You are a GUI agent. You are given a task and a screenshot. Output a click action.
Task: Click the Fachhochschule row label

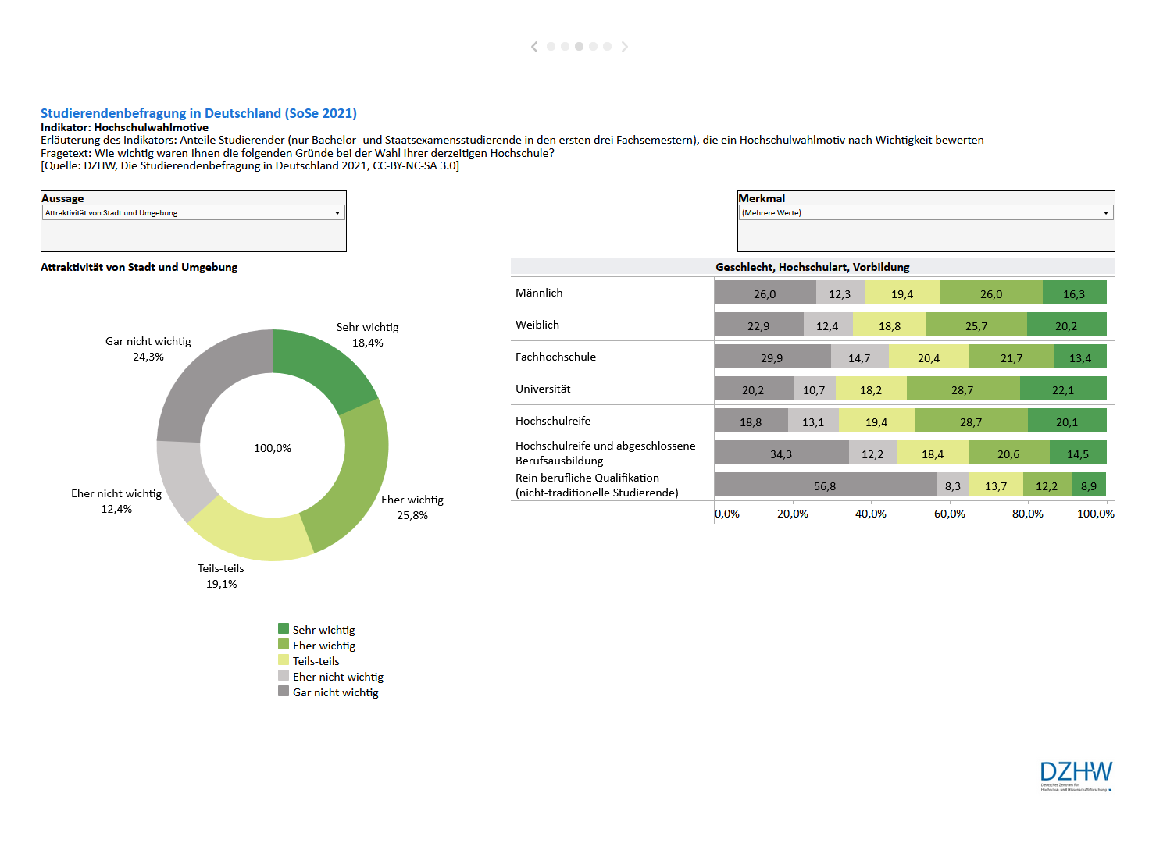pyautogui.click(x=555, y=357)
